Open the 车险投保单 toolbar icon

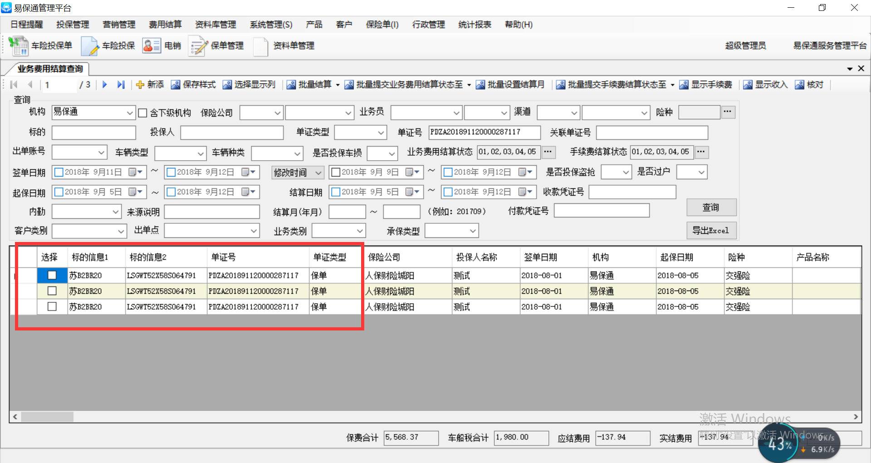(19, 46)
